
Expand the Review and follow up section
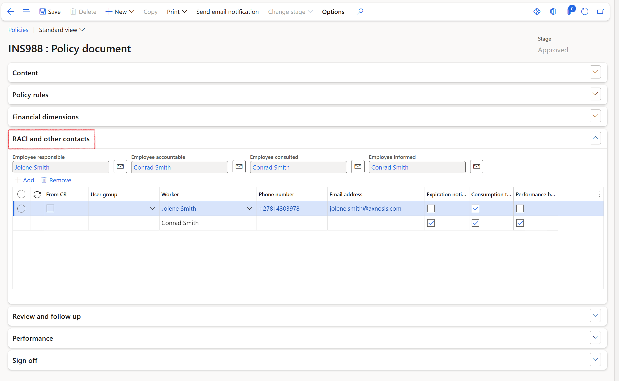(595, 316)
